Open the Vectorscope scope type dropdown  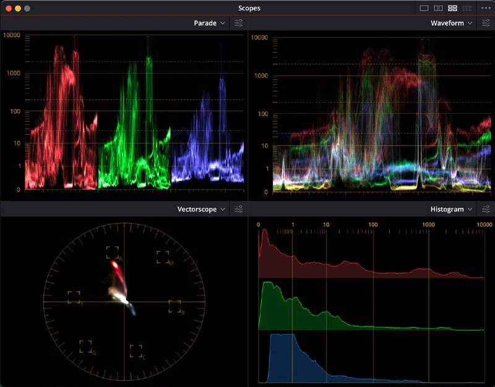point(201,209)
